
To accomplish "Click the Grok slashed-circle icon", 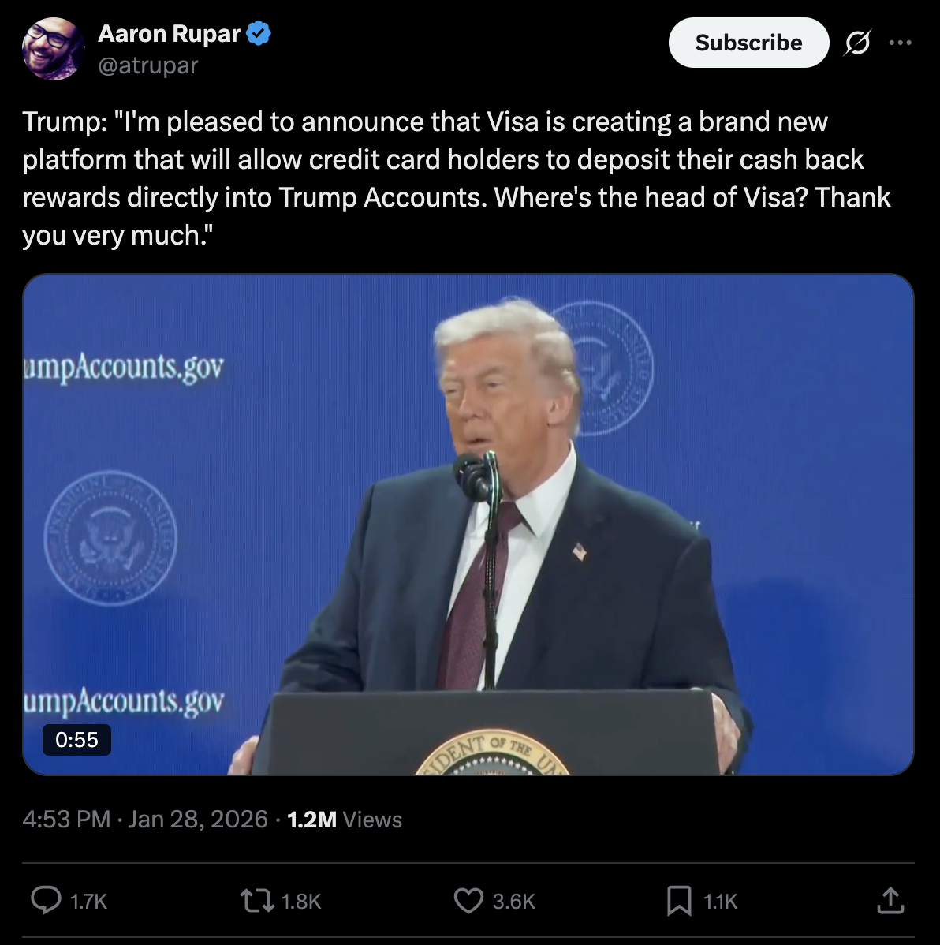I will (857, 43).
